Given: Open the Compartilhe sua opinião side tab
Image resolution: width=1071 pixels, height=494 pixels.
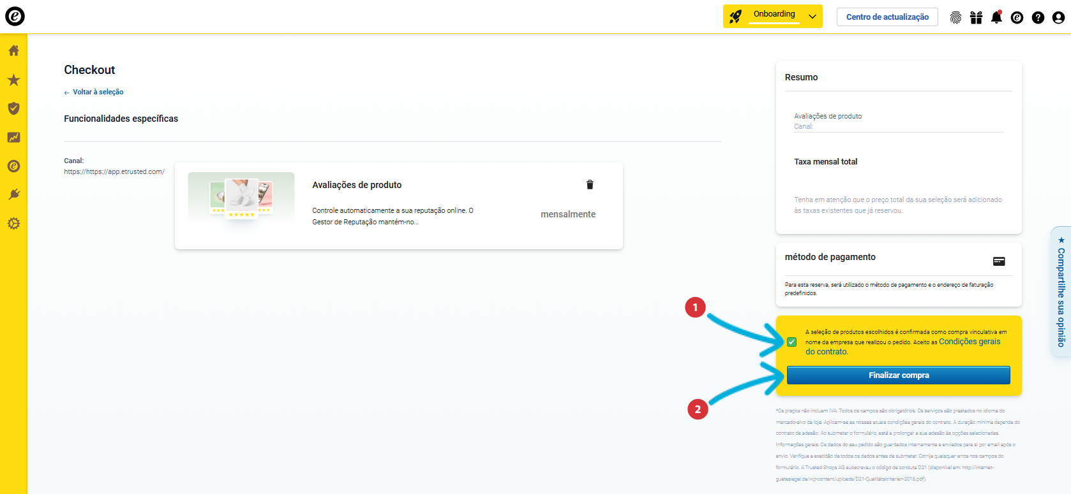Looking at the screenshot, I should pyautogui.click(x=1061, y=293).
